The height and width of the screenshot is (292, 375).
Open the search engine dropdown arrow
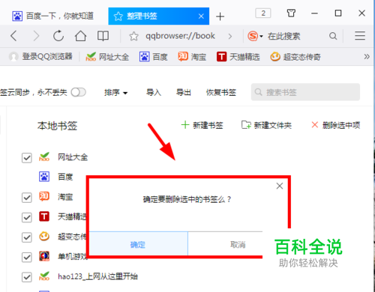tap(261, 37)
